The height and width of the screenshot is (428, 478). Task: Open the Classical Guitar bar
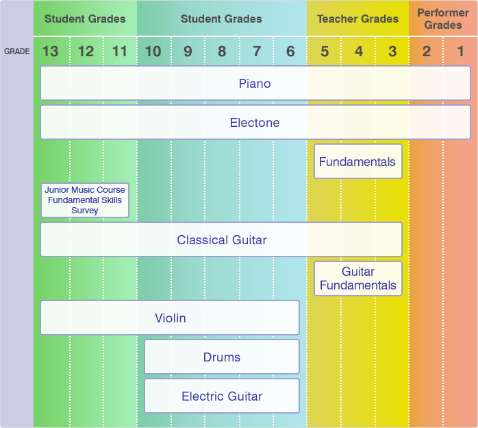point(221,239)
